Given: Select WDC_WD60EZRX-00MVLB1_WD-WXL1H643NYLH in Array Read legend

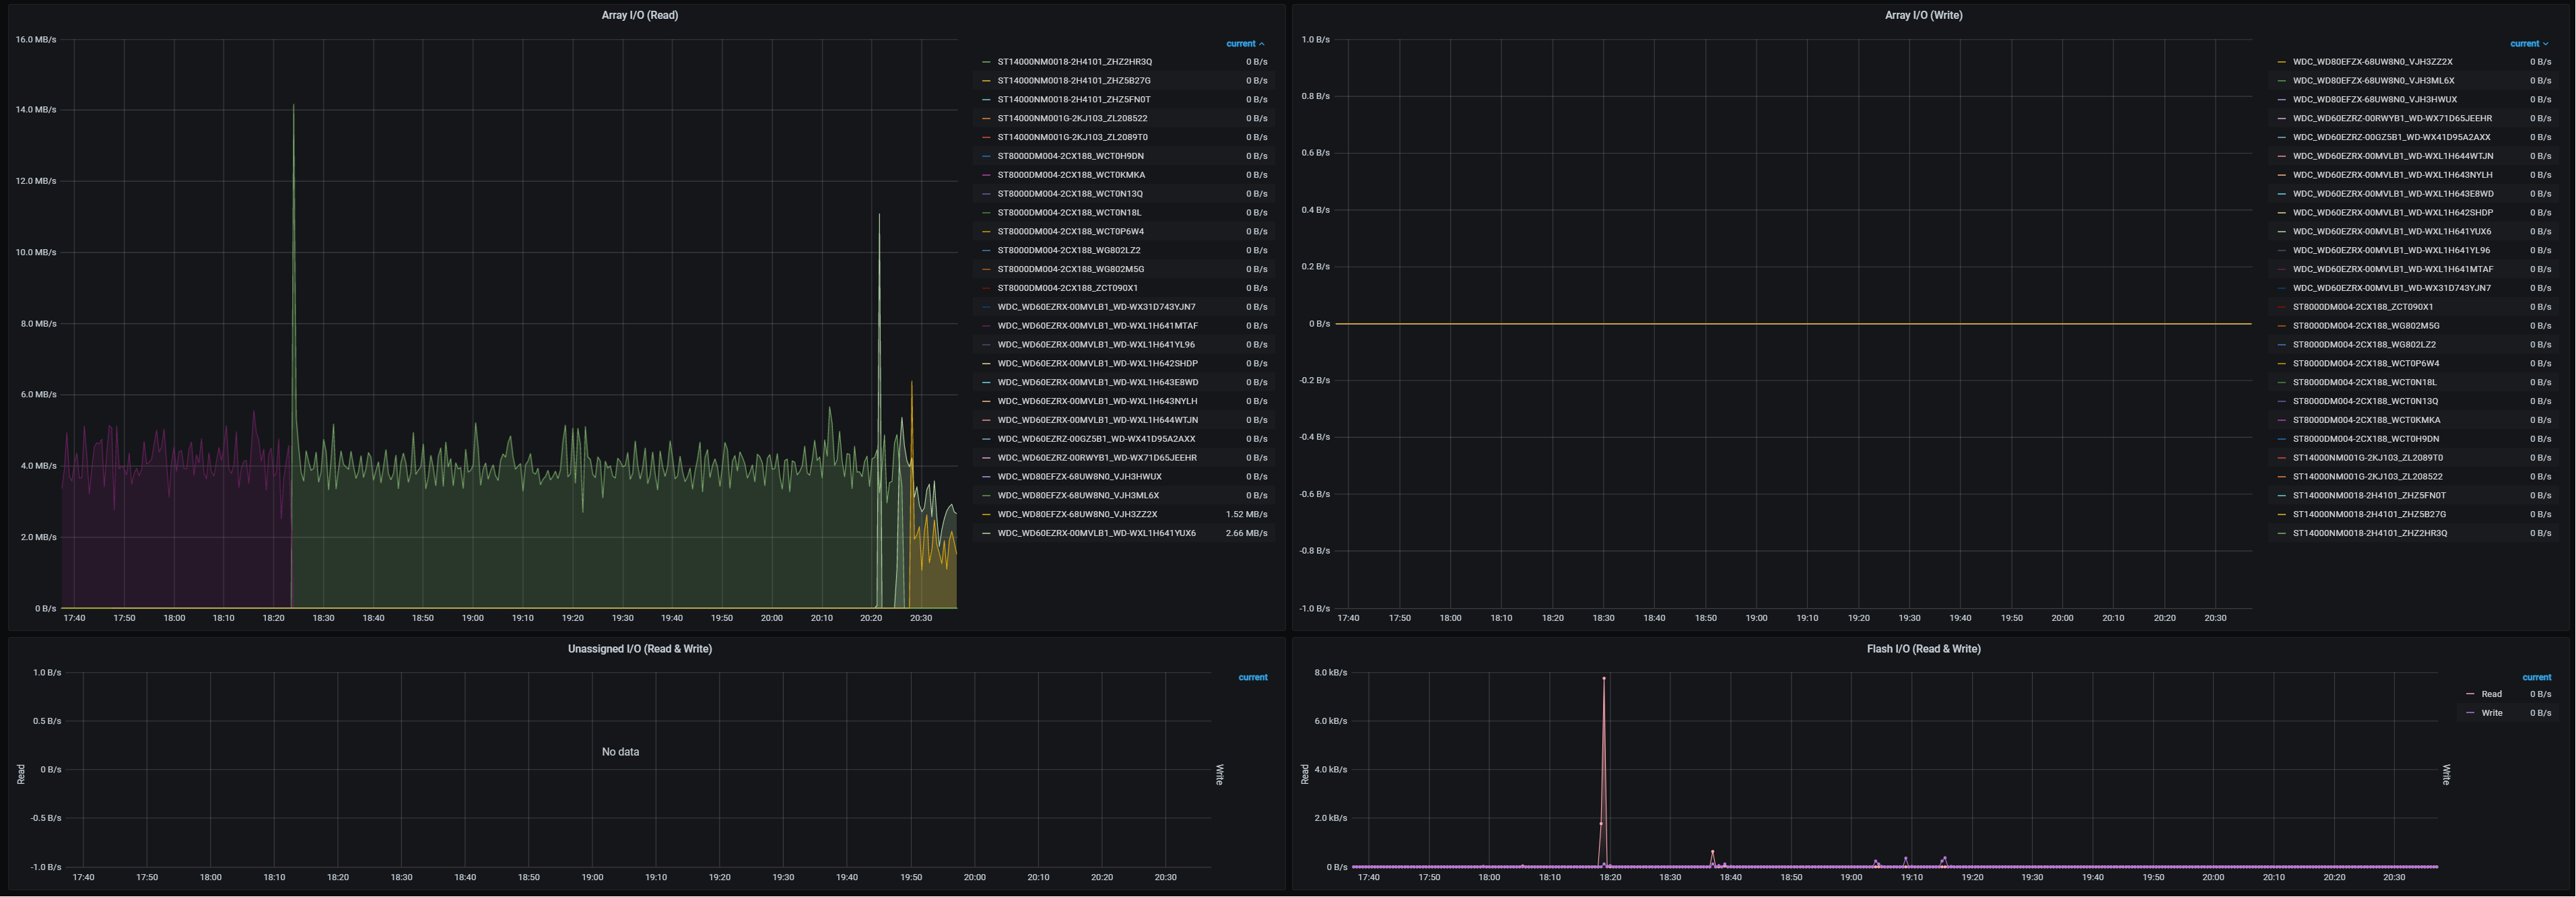Looking at the screenshot, I should [1097, 401].
